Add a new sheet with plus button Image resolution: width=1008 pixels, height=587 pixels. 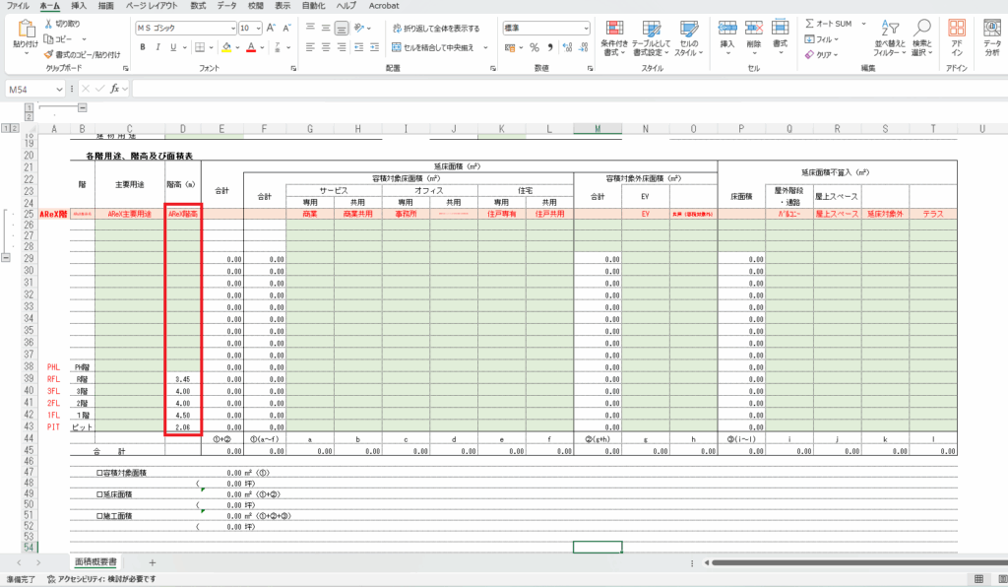tap(153, 562)
